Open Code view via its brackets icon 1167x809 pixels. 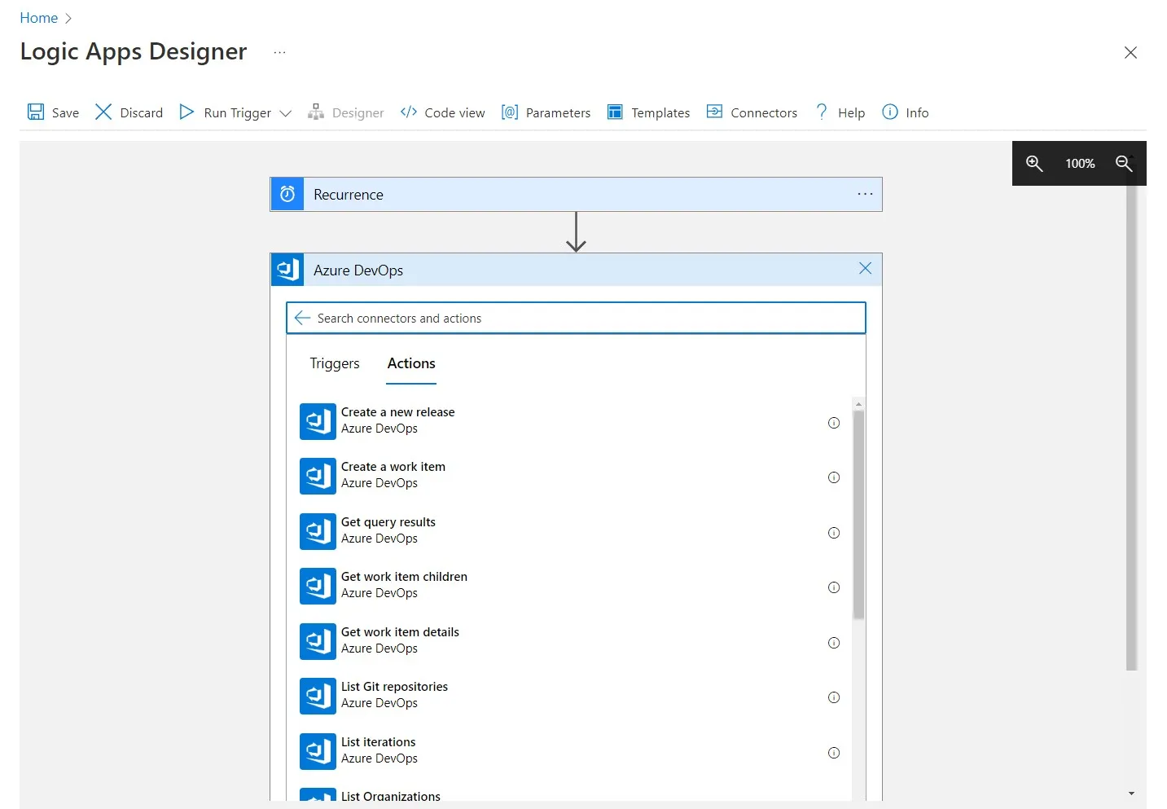[x=409, y=112]
